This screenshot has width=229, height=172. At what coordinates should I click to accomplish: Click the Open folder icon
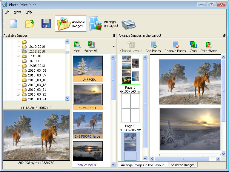(x=30, y=24)
